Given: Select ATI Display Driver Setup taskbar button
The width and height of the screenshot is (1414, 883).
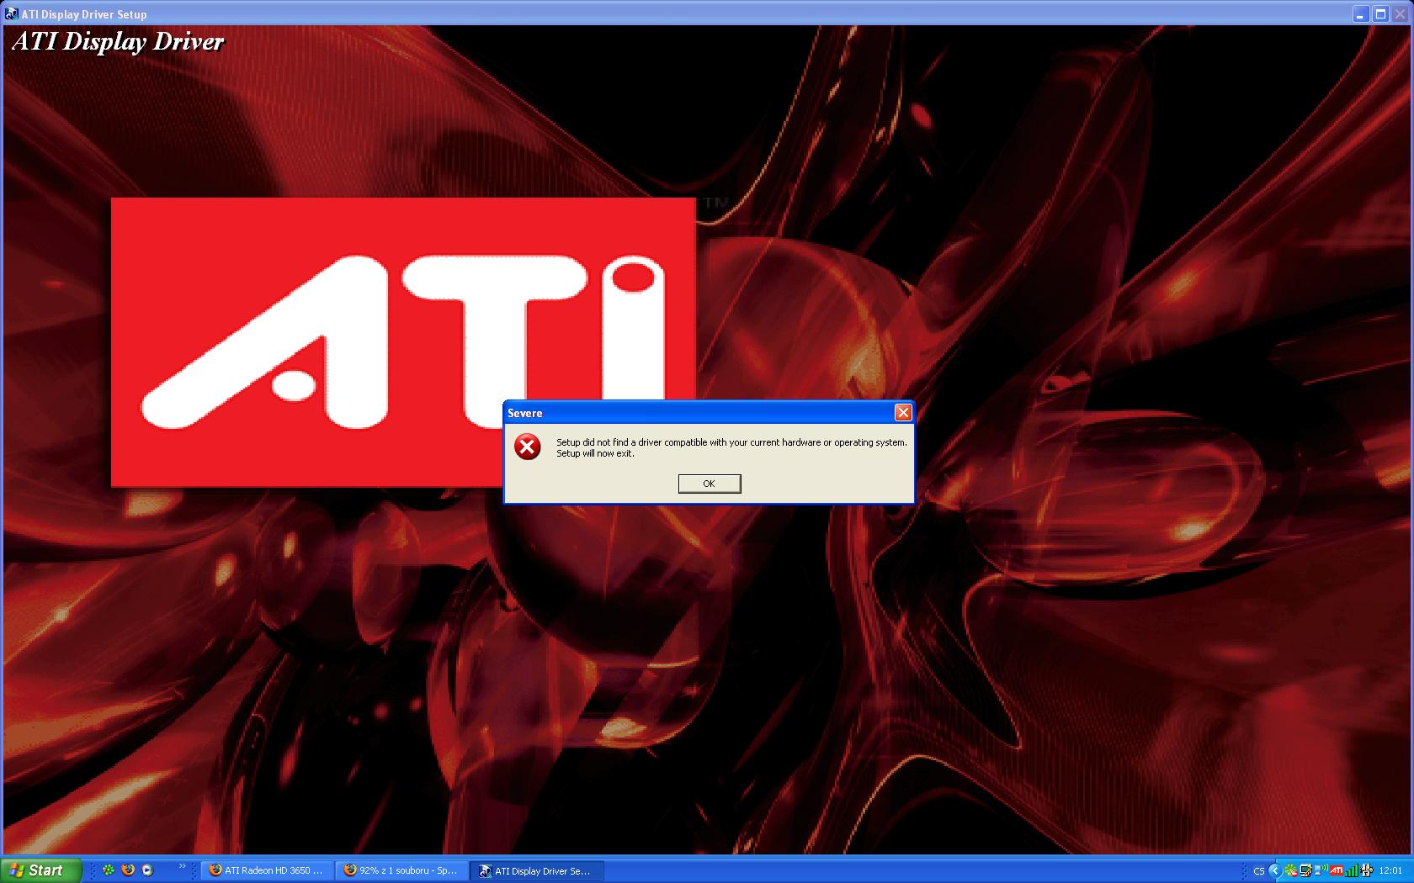Looking at the screenshot, I should tap(537, 870).
